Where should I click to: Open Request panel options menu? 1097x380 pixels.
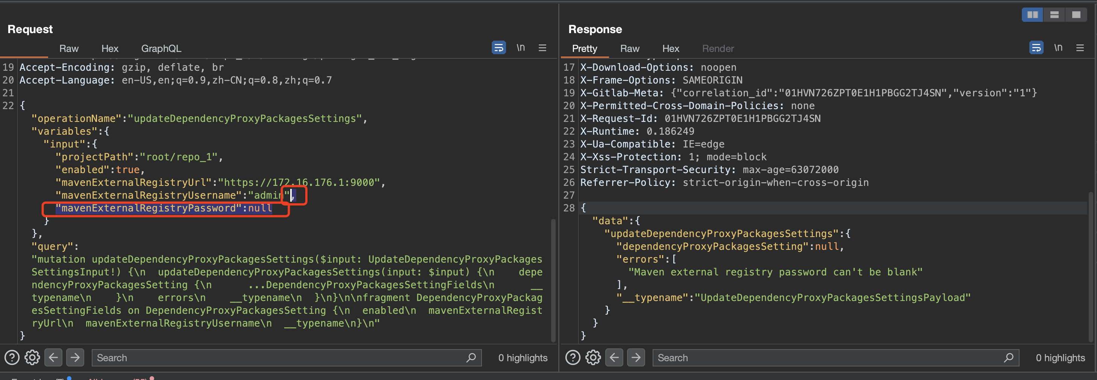point(542,48)
